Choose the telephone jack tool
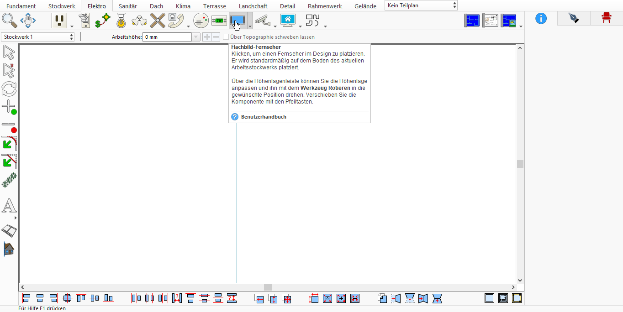This screenshot has width=623, height=312. tap(176, 21)
